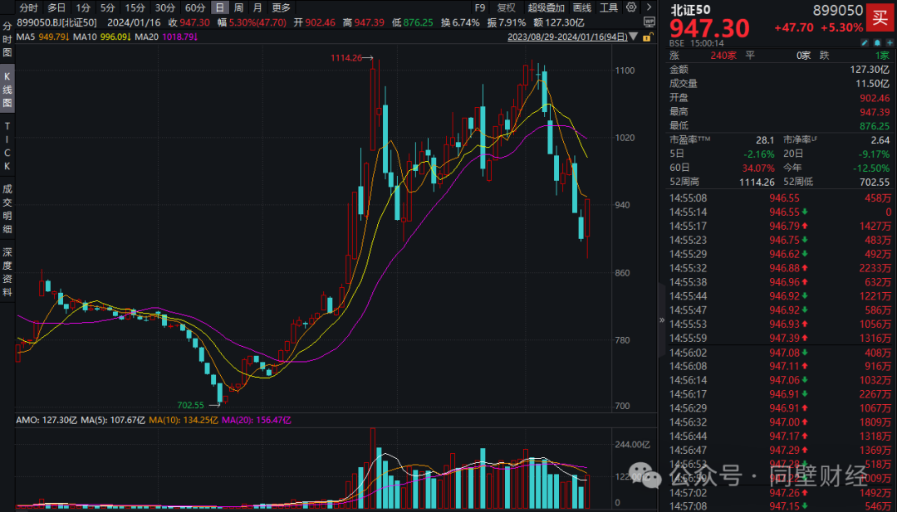Switch to 分时 timeframe tab
Viewport: 897px width, 512px height.
click(28, 7)
